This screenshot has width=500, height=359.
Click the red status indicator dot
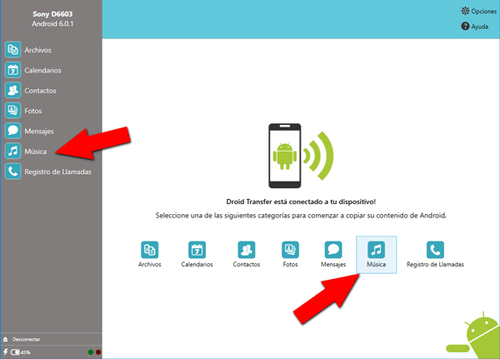[x=98, y=352]
